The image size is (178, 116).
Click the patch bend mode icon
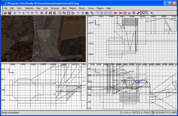[x=134, y=13]
